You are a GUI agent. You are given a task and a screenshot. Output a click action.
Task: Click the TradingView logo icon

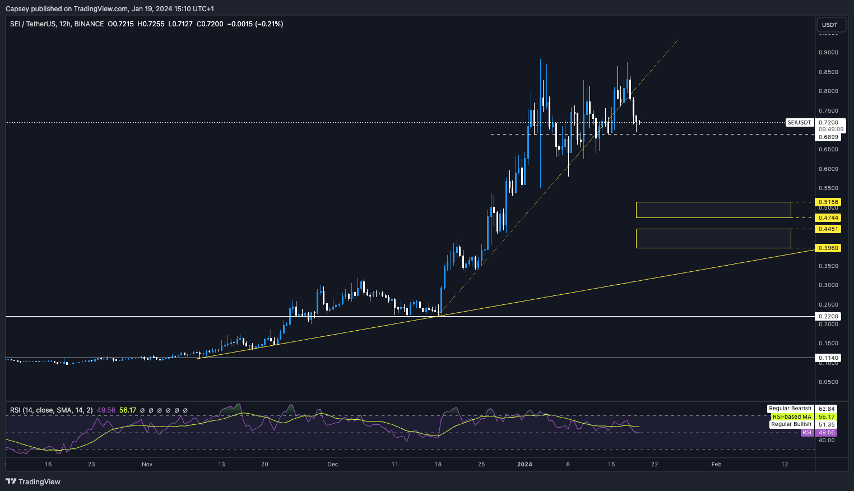click(x=11, y=481)
